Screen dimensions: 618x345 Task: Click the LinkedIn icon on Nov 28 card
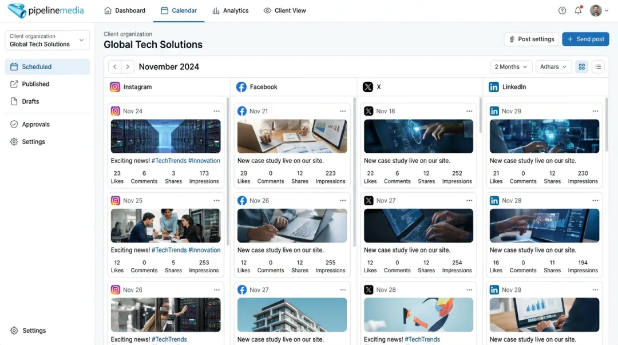[494, 200]
